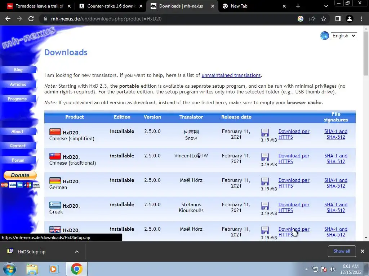
Task: Close the Counter-strike 1.6 tab
Action: point(141,6)
